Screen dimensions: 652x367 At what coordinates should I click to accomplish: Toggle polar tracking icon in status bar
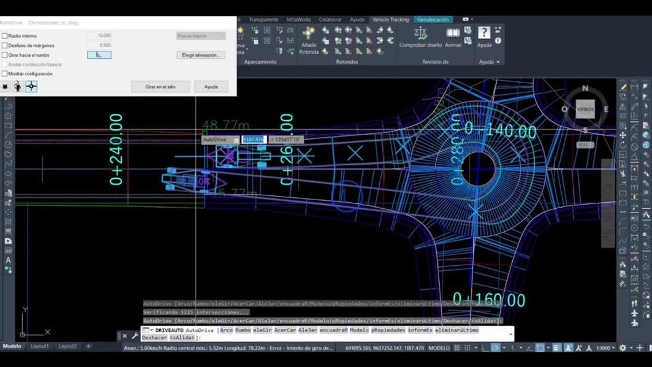click(496, 348)
